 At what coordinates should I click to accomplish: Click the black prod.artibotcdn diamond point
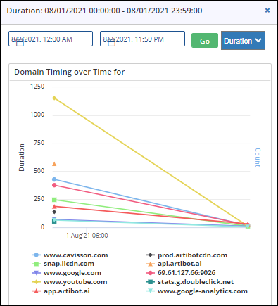(54, 212)
